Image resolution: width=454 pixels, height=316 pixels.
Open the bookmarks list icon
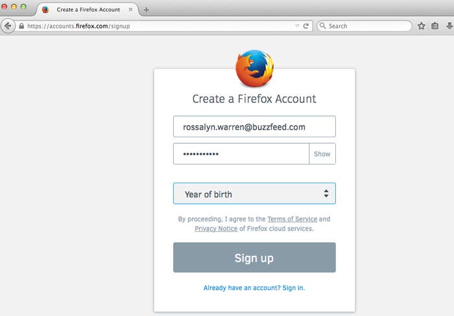[435, 26]
